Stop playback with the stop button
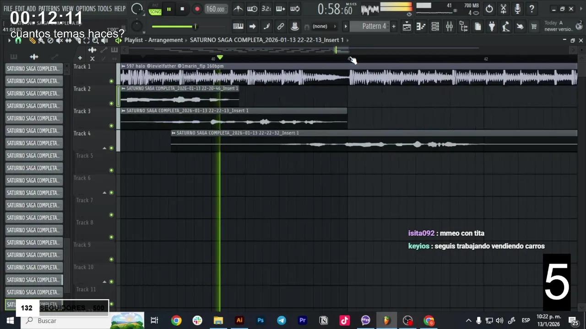Viewport: 586px width, 329px height. tap(182, 9)
